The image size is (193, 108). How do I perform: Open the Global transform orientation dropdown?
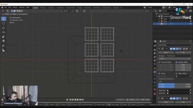click(x=66, y=11)
